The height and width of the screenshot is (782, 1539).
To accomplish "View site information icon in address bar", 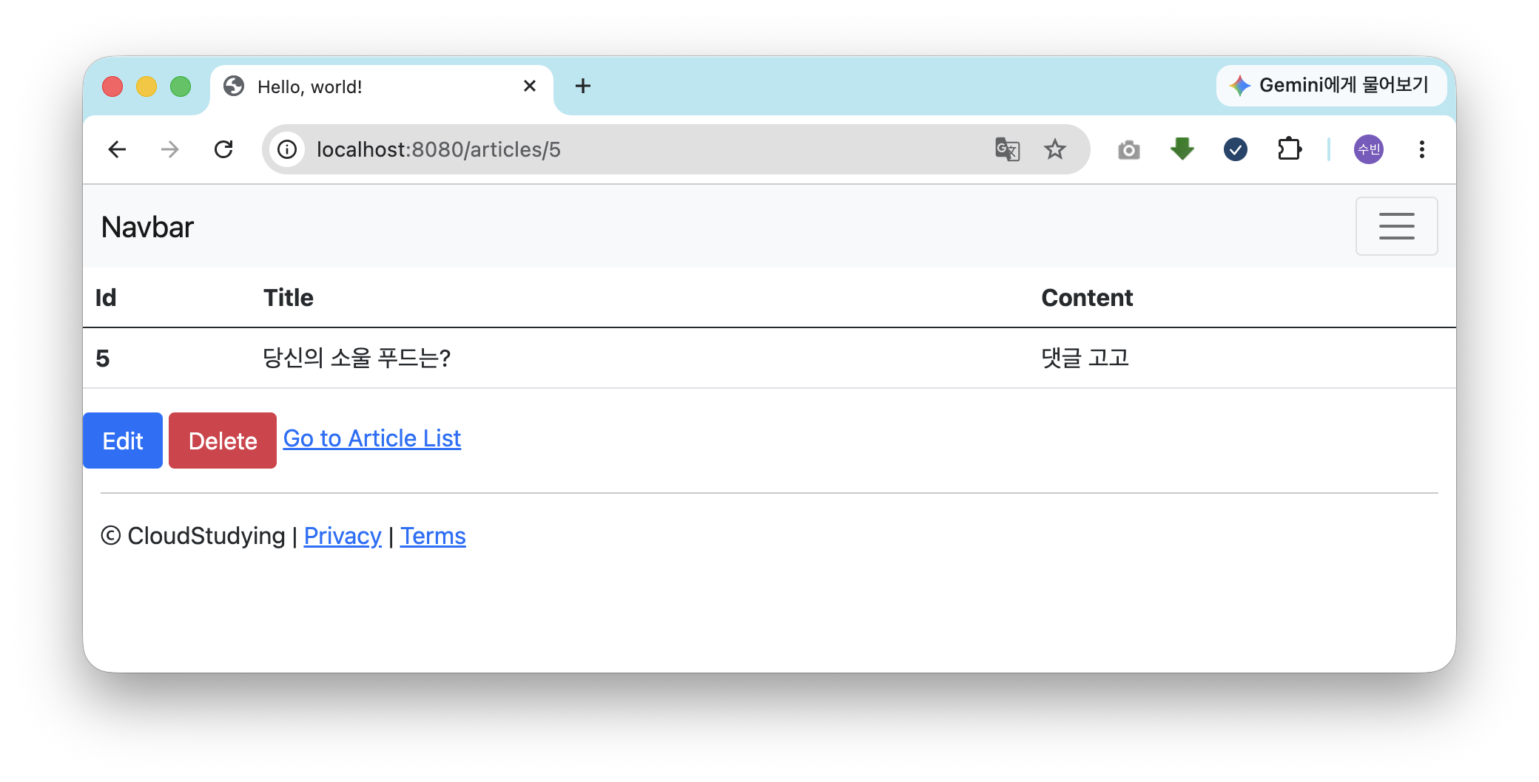I will click(287, 149).
